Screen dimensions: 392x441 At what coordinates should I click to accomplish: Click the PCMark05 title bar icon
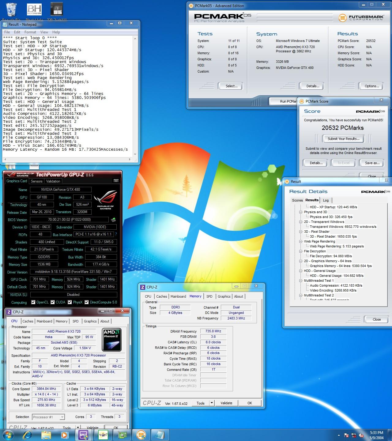191,6
